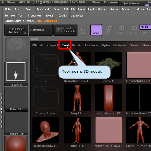Toggle the Draw mode button
This screenshot has height=151, width=151.
click(96, 30)
